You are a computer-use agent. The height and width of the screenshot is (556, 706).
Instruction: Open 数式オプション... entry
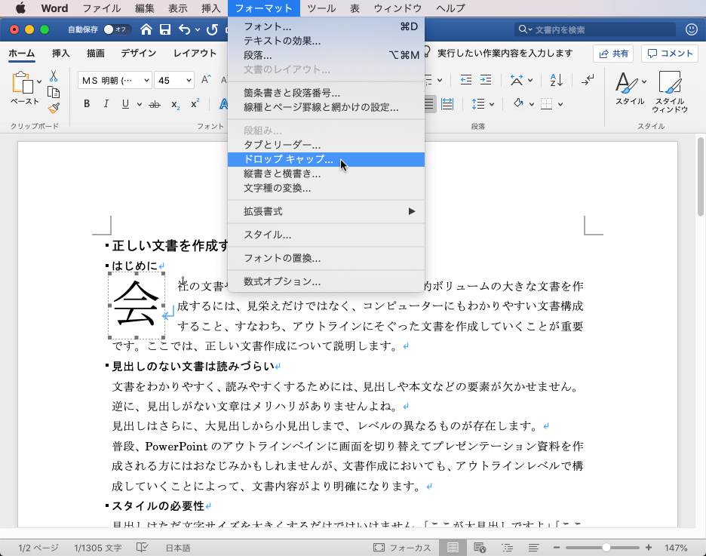[x=326, y=281]
